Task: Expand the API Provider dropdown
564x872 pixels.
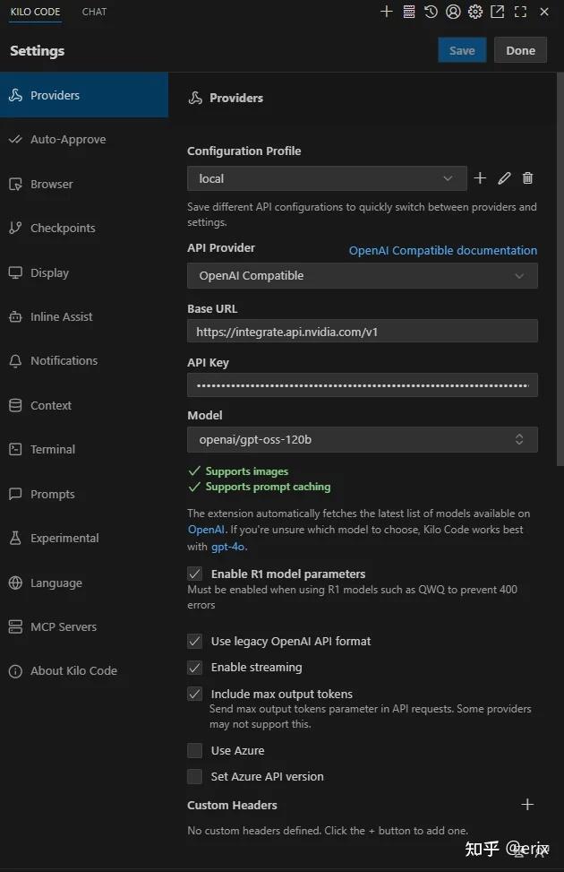Action: 362,276
